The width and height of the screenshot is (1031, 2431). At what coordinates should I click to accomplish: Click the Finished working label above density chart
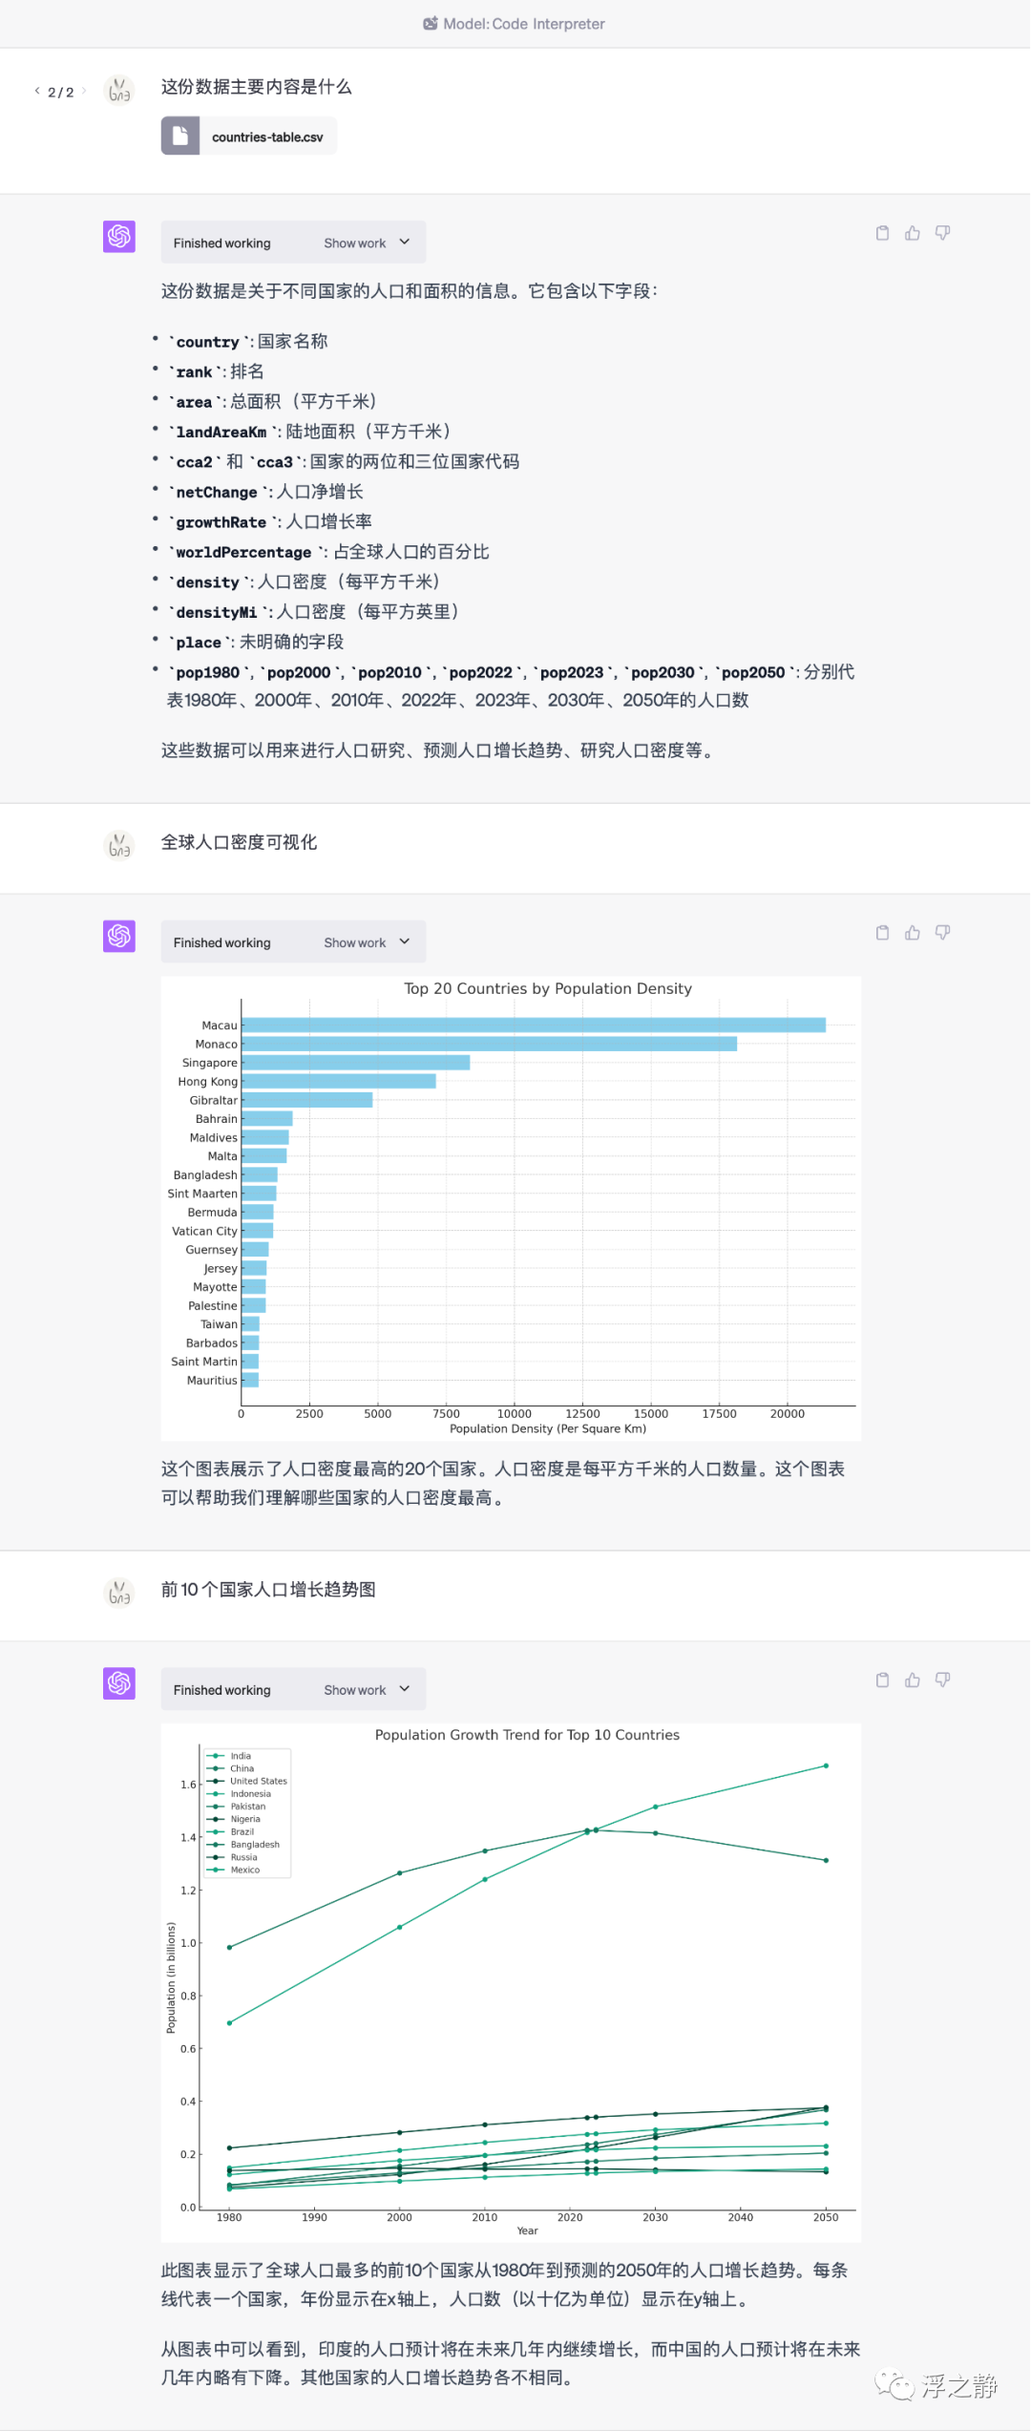[x=222, y=943]
